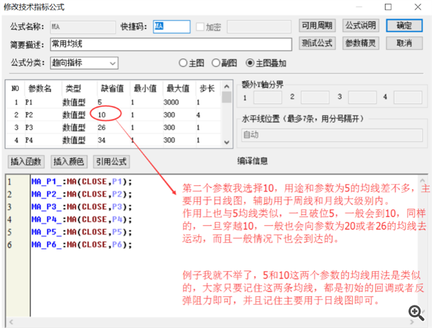Click the 确定 button
The image size is (432, 328).
[x=404, y=25]
